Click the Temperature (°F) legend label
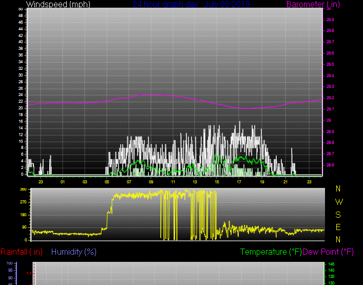This screenshot has height=285, width=363. [271, 252]
